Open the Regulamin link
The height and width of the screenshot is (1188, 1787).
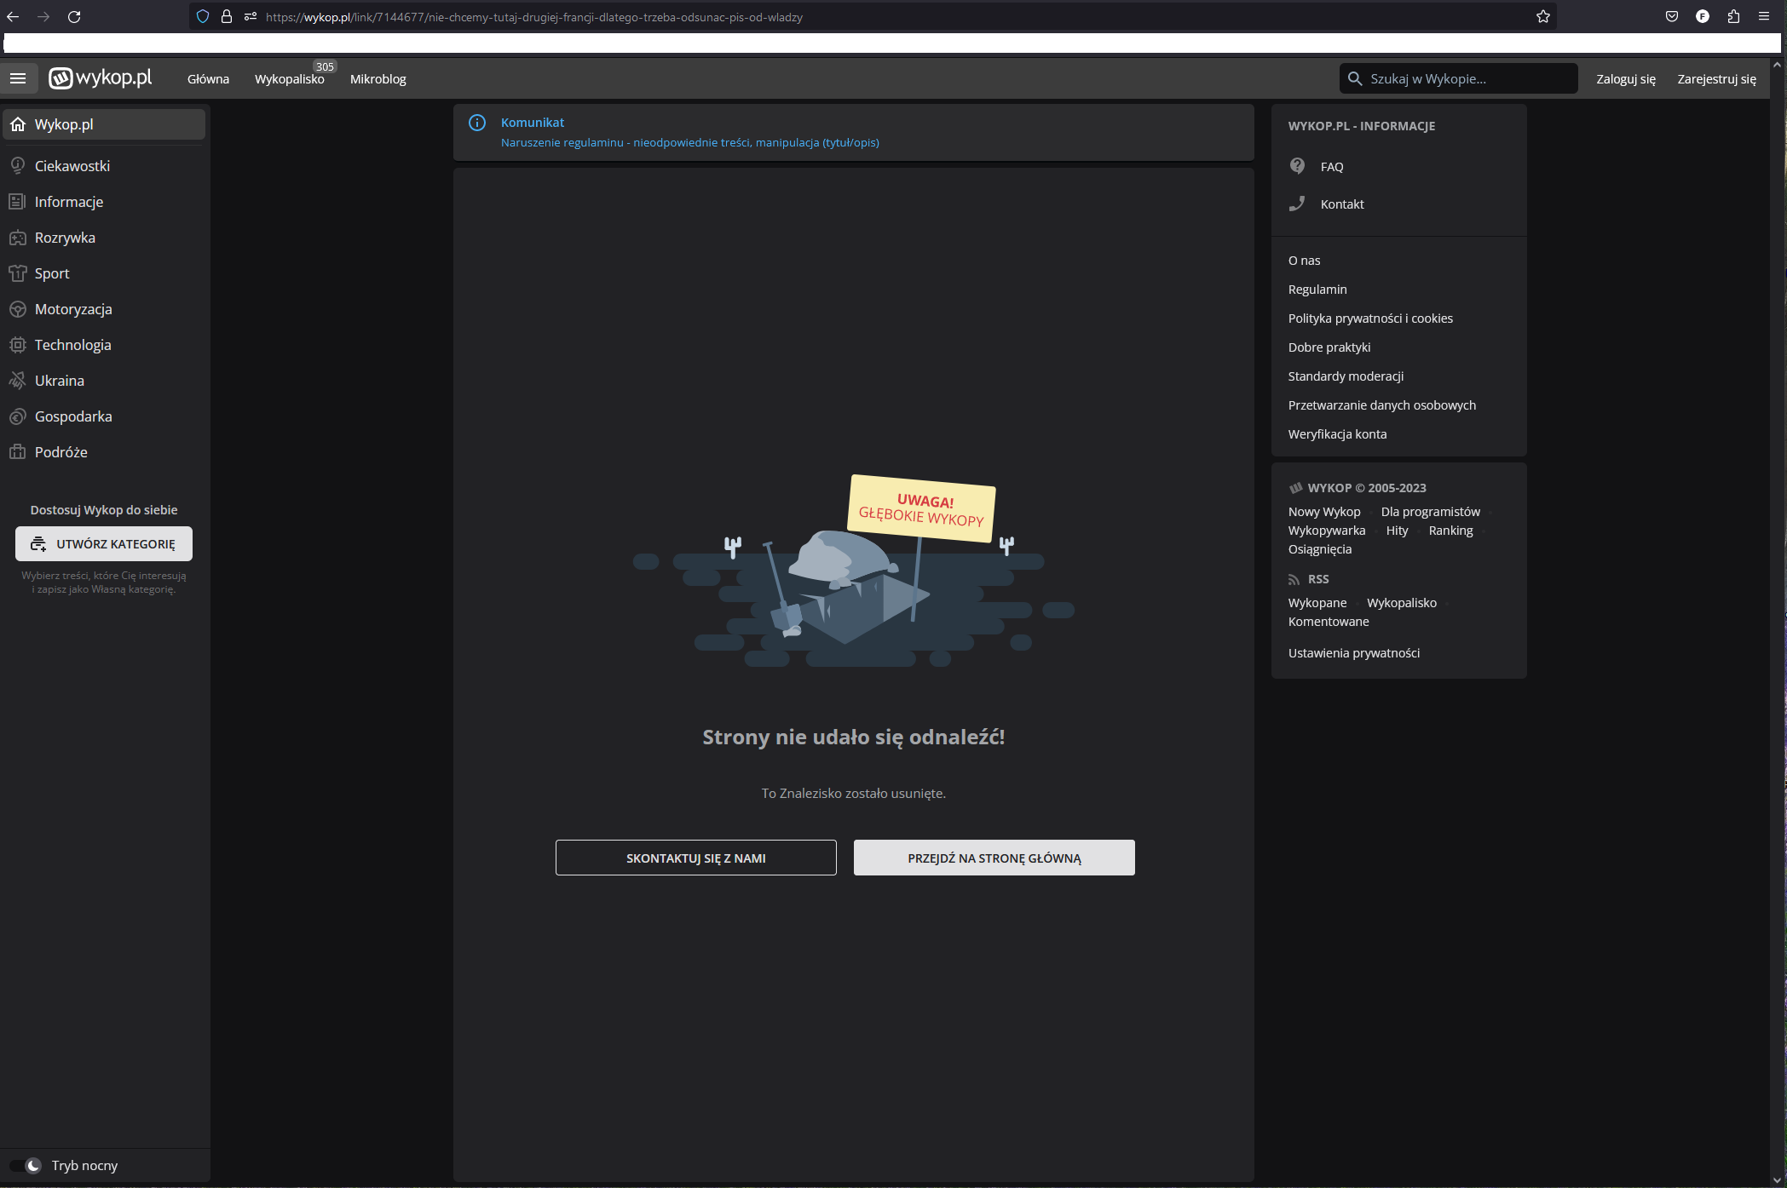pos(1317,290)
